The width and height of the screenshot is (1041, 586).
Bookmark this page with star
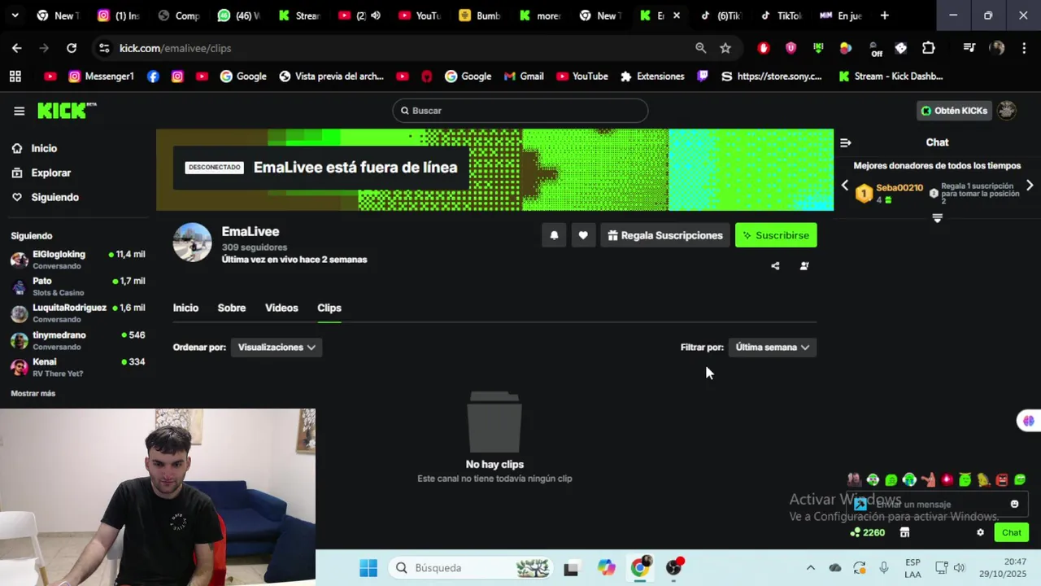[x=725, y=48]
